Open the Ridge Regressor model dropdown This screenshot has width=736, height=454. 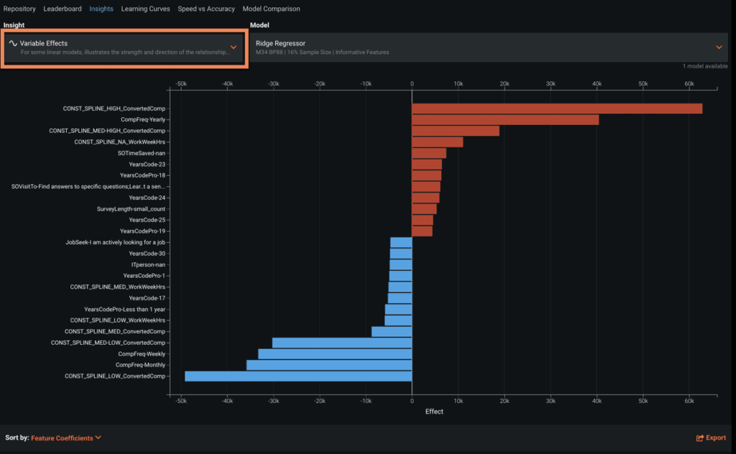tap(489, 47)
